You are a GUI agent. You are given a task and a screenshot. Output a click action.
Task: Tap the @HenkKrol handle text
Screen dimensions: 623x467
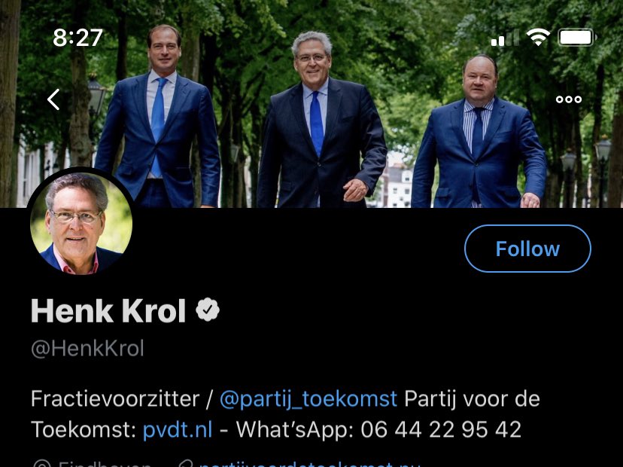click(x=87, y=349)
